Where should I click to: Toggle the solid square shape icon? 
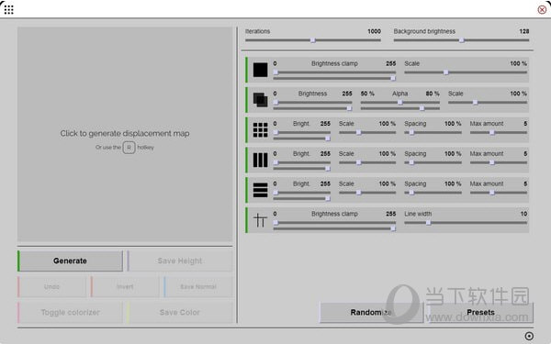tap(261, 70)
